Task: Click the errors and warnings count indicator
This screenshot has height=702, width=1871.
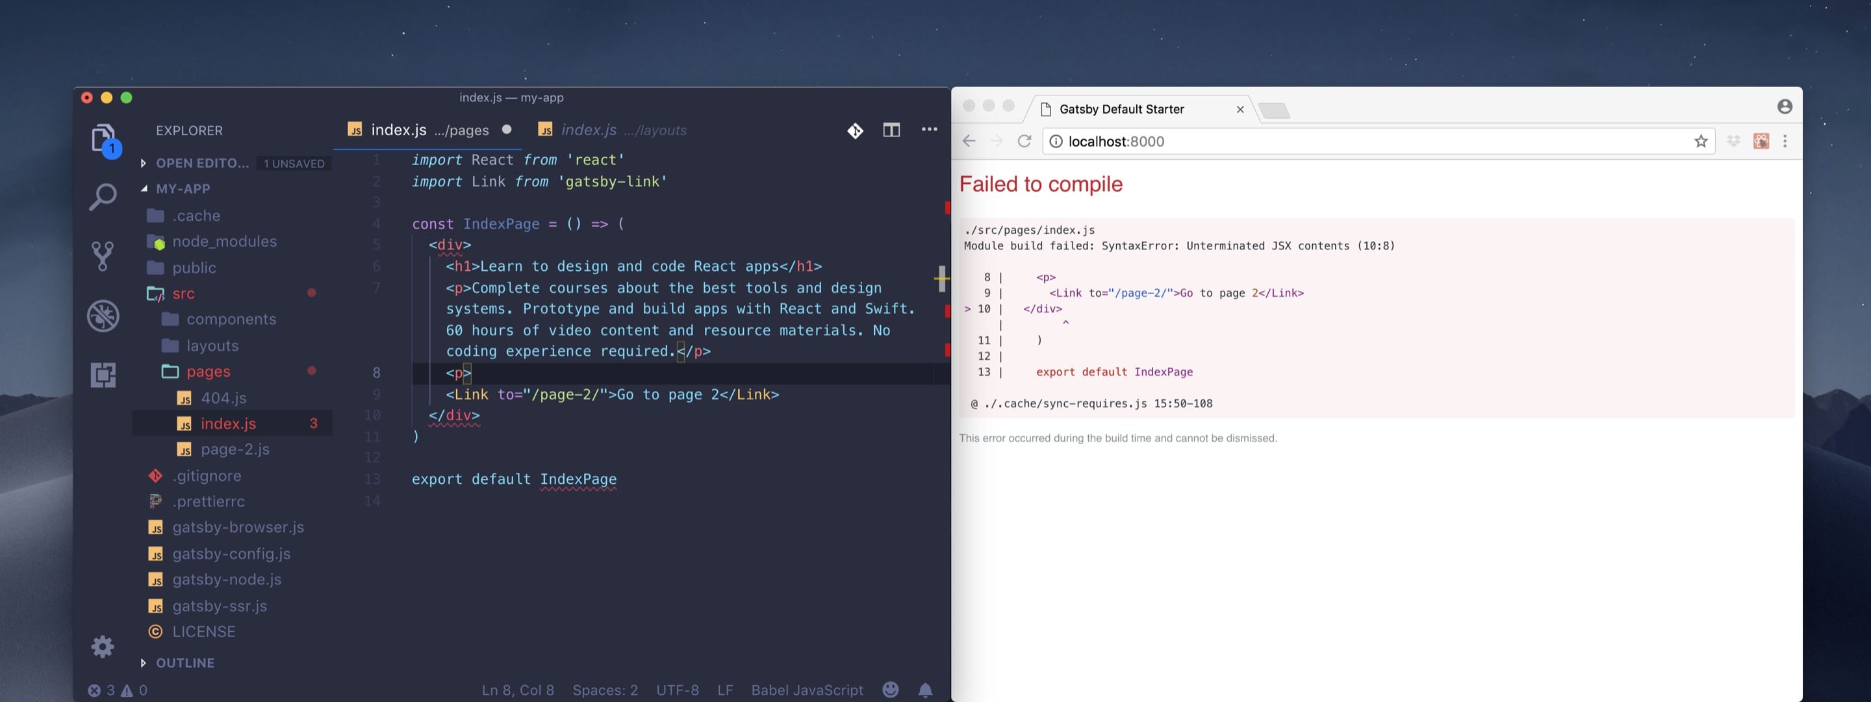Action: coord(118,690)
